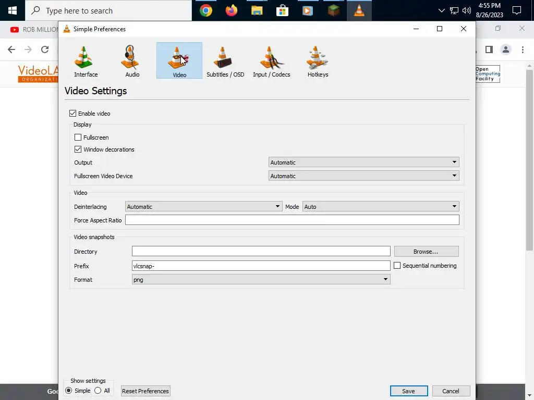The height and width of the screenshot is (400, 534).
Task: Open Firefox from the taskbar
Action: [232, 10]
